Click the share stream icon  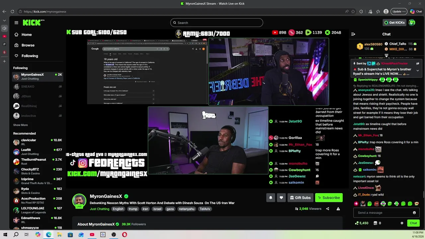[x=328, y=209]
